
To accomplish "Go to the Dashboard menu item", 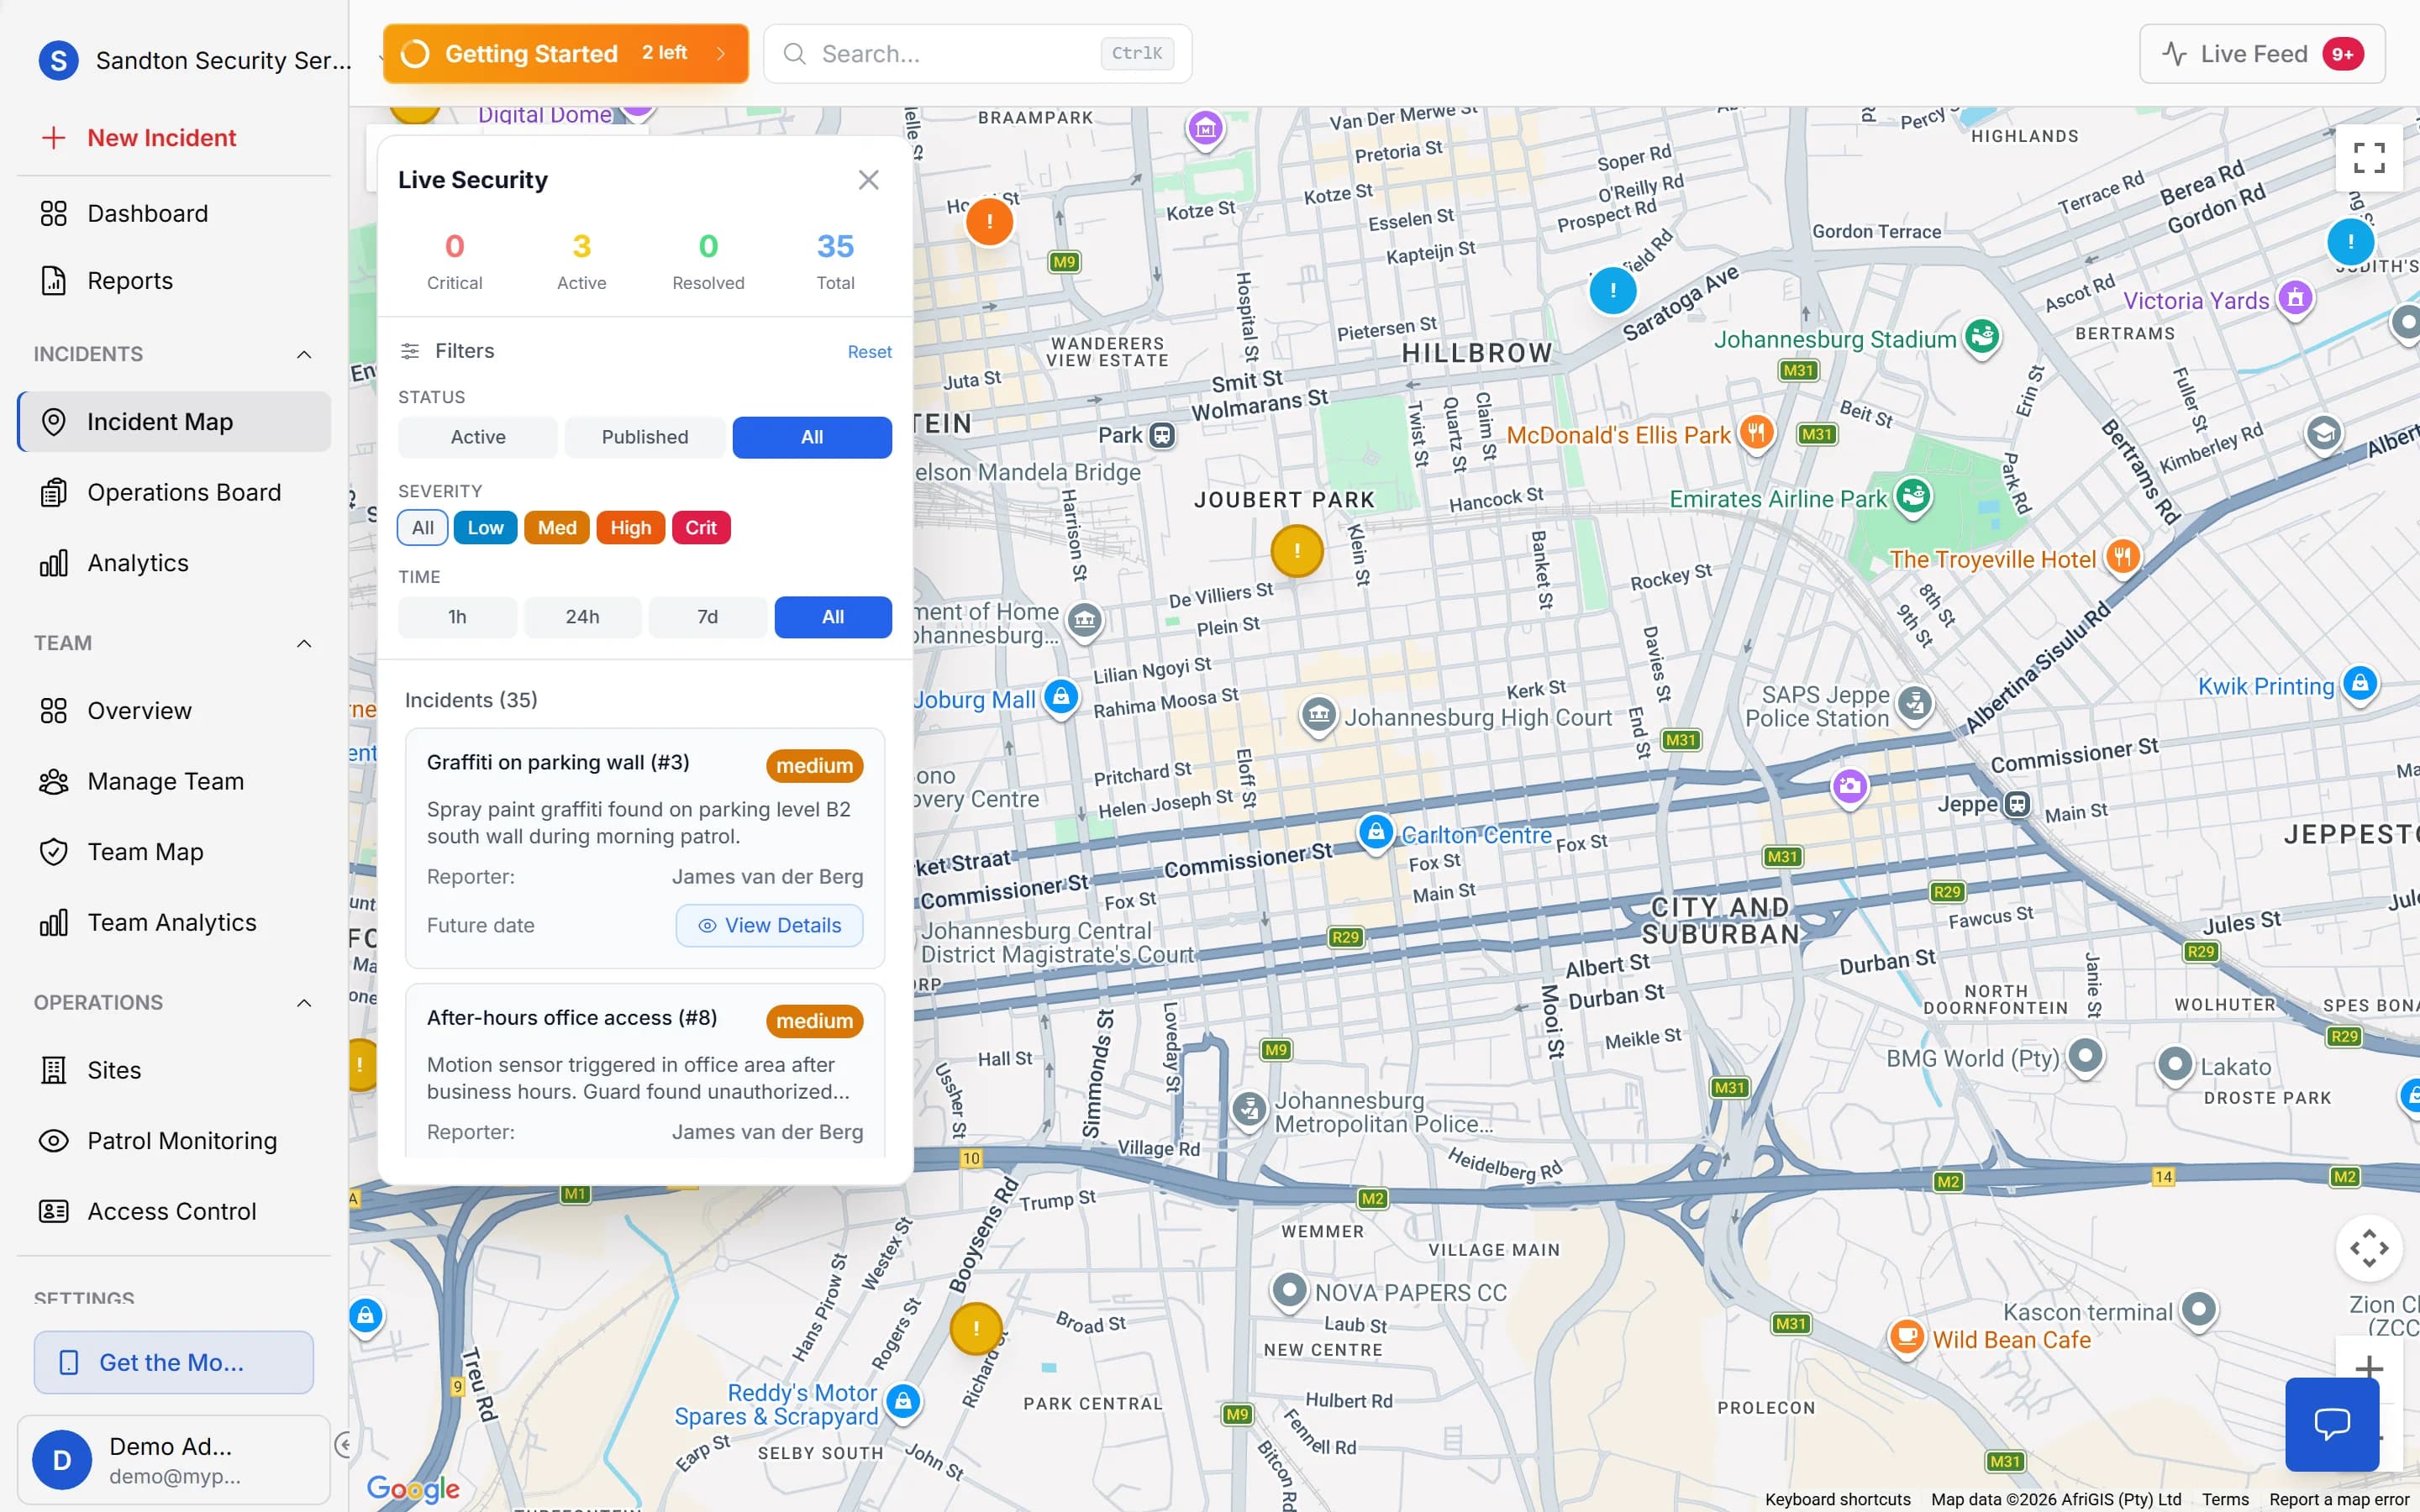I will [148, 213].
